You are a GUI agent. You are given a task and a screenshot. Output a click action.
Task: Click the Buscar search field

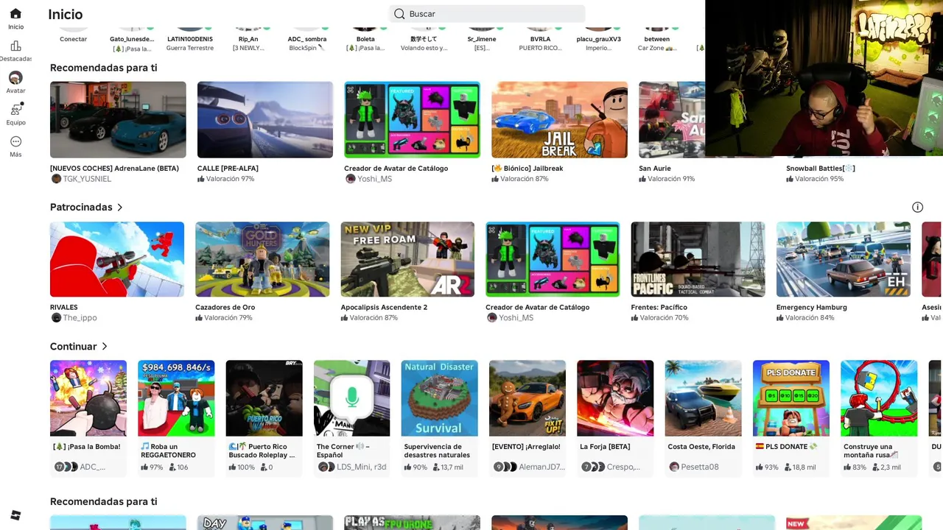pos(487,14)
